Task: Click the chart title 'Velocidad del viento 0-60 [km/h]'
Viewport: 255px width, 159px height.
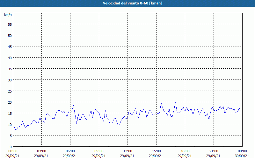Action: click(x=133, y=3)
